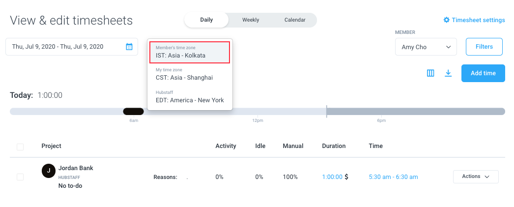The height and width of the screenshot is (207, 514).
Task: Choose EDT: America - New York time zone
Action: click(x=190, y=97)
